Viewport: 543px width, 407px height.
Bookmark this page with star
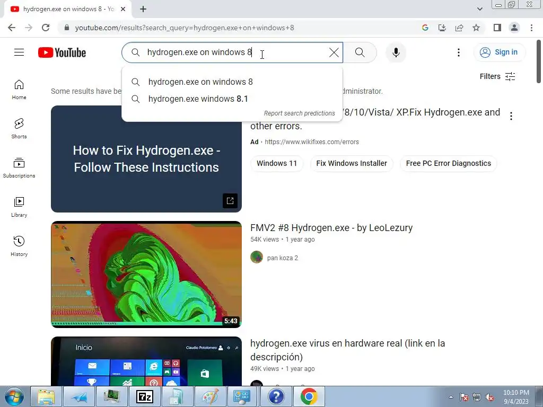(x=476, y=28)
